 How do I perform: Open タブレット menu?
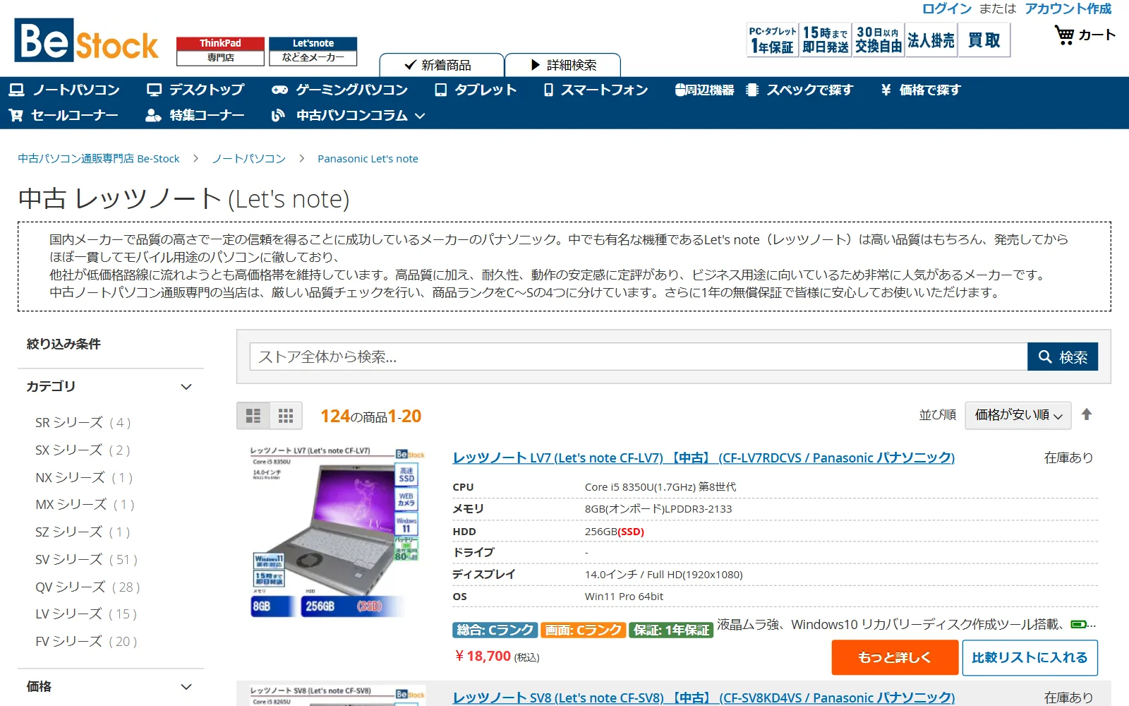(476, 90)
